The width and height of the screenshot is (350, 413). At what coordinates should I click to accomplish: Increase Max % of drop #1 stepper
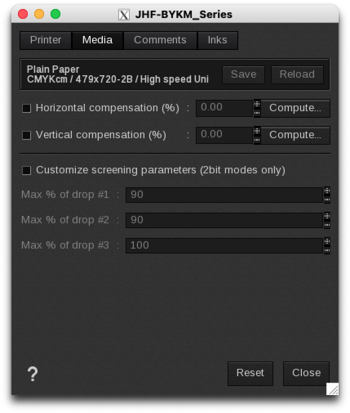[327, 191]
